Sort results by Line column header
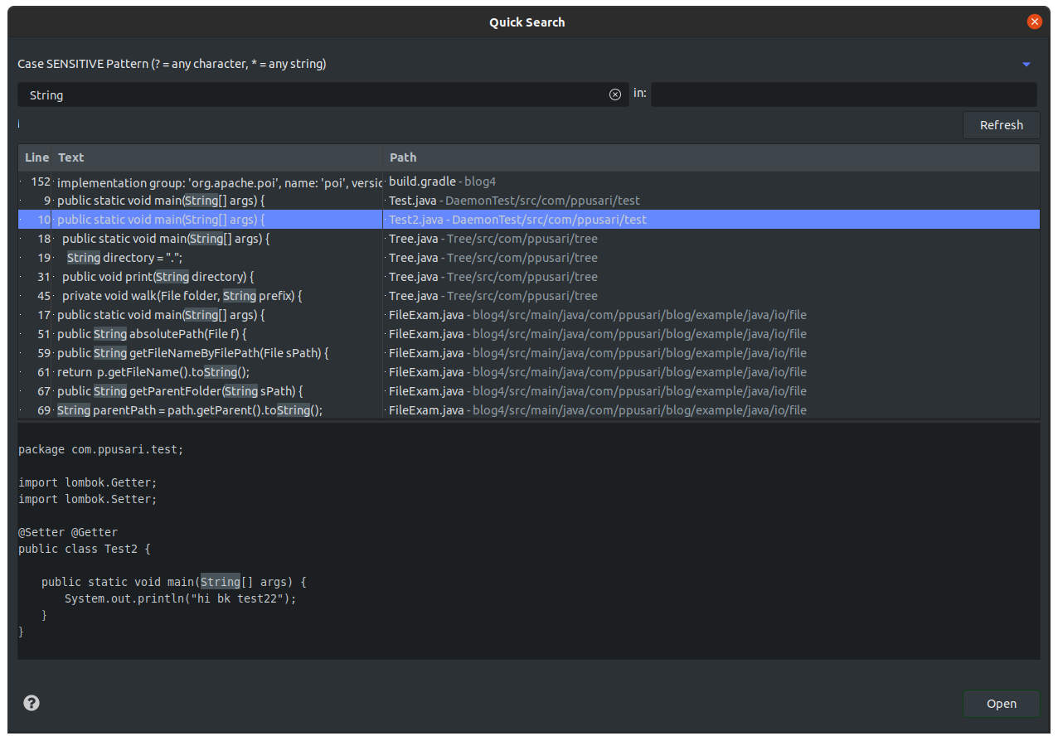This screenshot has width=1058, height=741. click(x=36, y=157)
